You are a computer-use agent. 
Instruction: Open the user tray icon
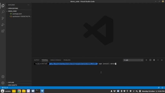point(111,91)
